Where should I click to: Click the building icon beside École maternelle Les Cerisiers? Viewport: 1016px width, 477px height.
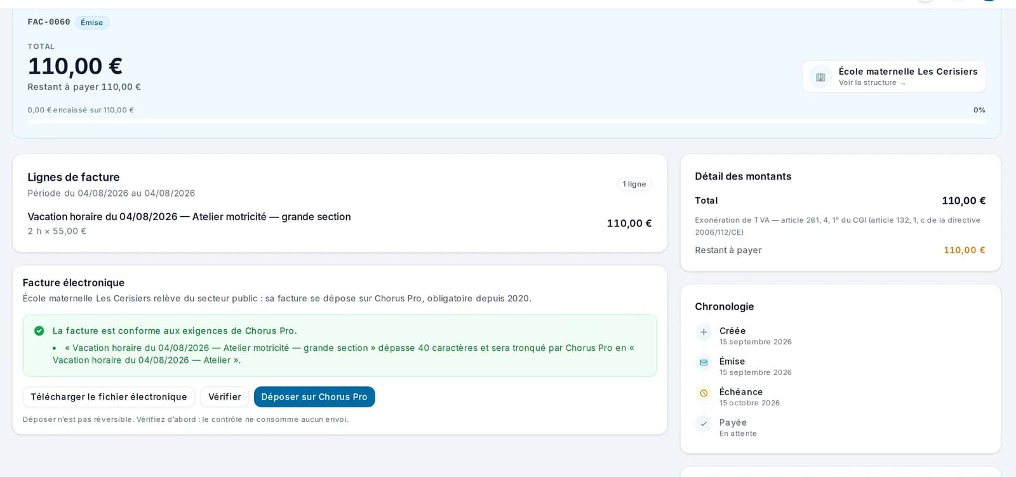tap(820, 77)
